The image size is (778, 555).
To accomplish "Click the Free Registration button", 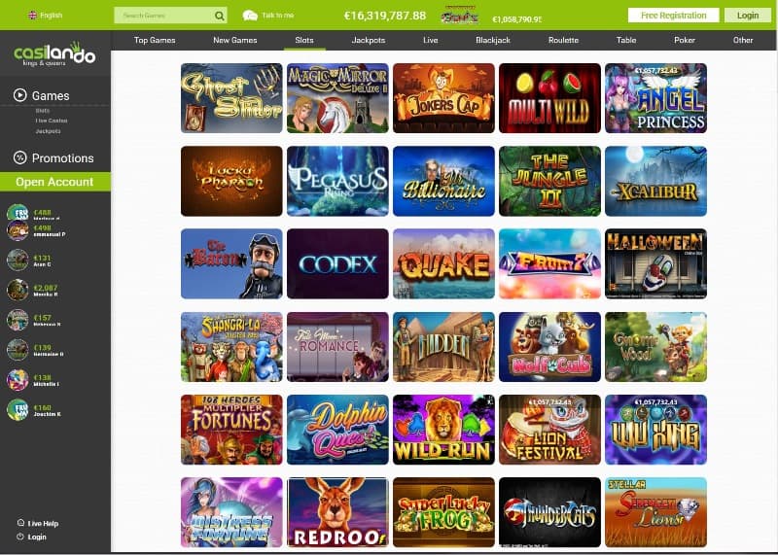I will [x=673, y=16].
